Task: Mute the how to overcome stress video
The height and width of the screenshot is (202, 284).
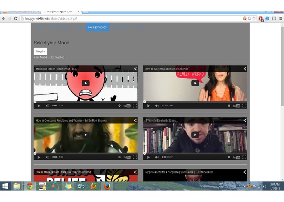Action: [157, 106]
